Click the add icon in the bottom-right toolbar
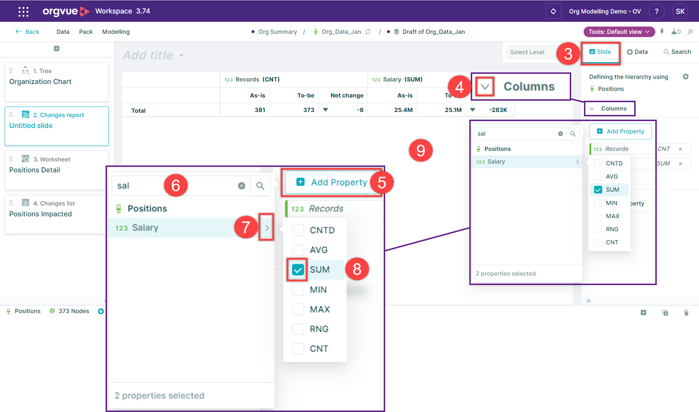The image size is (699, 412). coord(643,313)
